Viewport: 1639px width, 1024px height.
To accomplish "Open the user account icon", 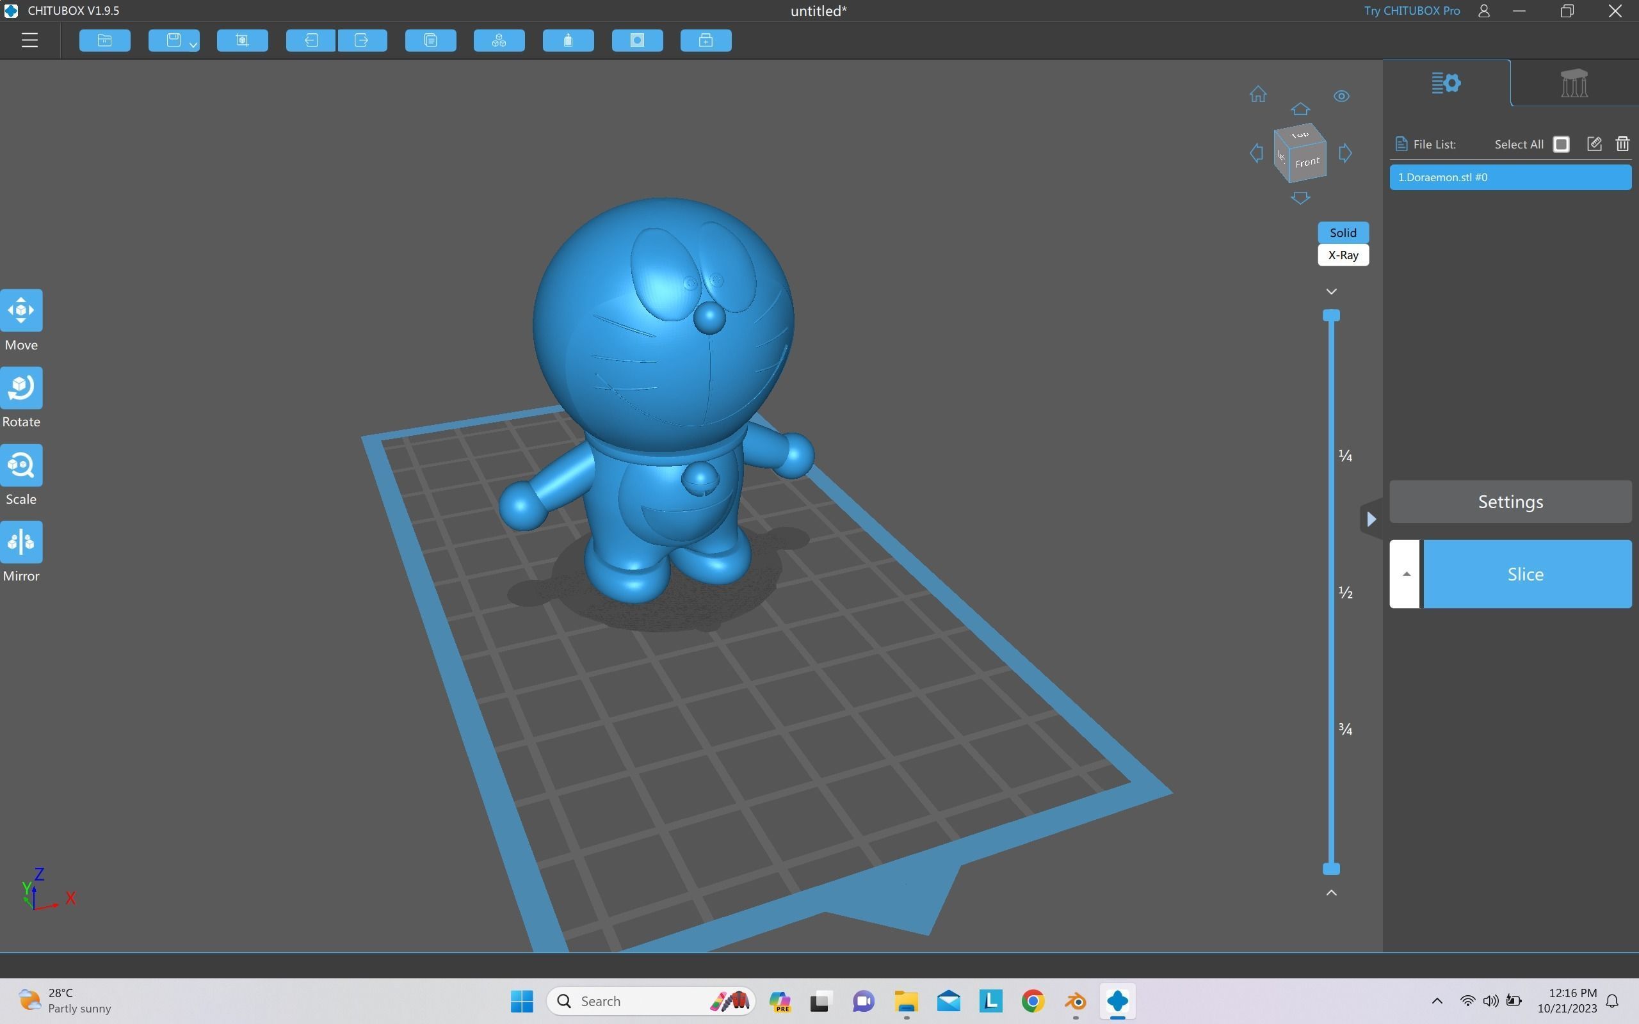I will pyautogui.click(x=1483, y=11).
